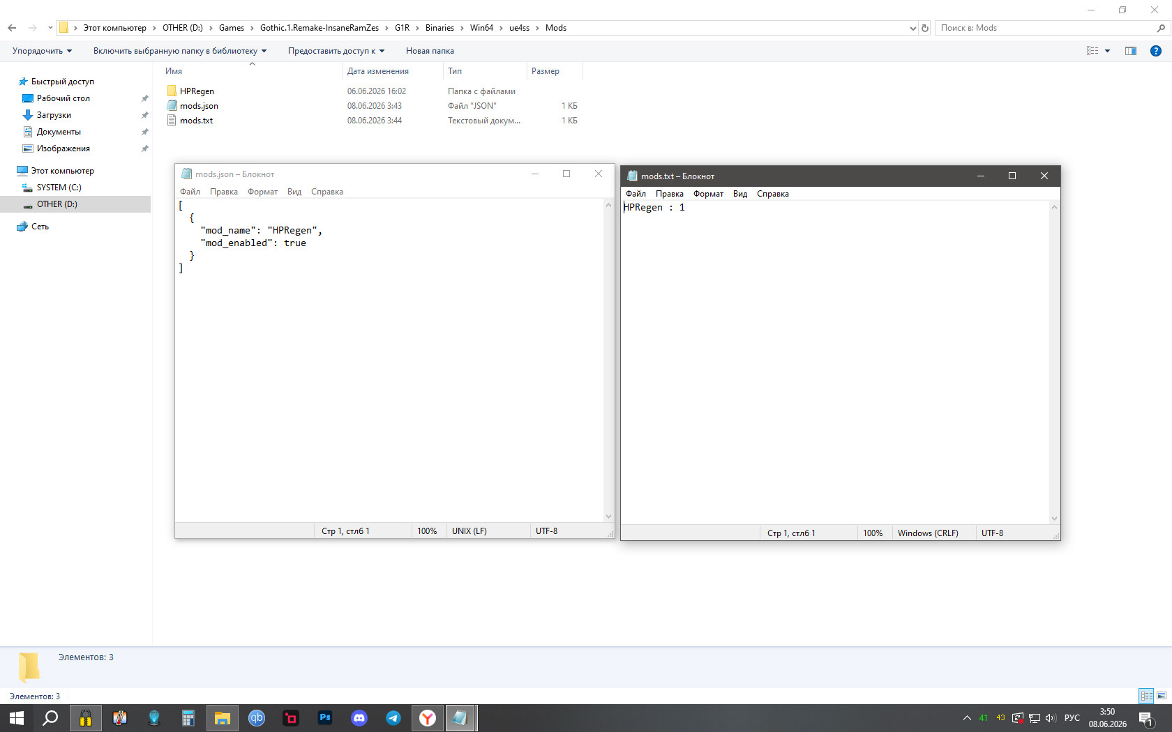This screenshot has height=732, width=1172.
Task: Open "Загрузки" in the sidebar
Action: coord(54,115)
